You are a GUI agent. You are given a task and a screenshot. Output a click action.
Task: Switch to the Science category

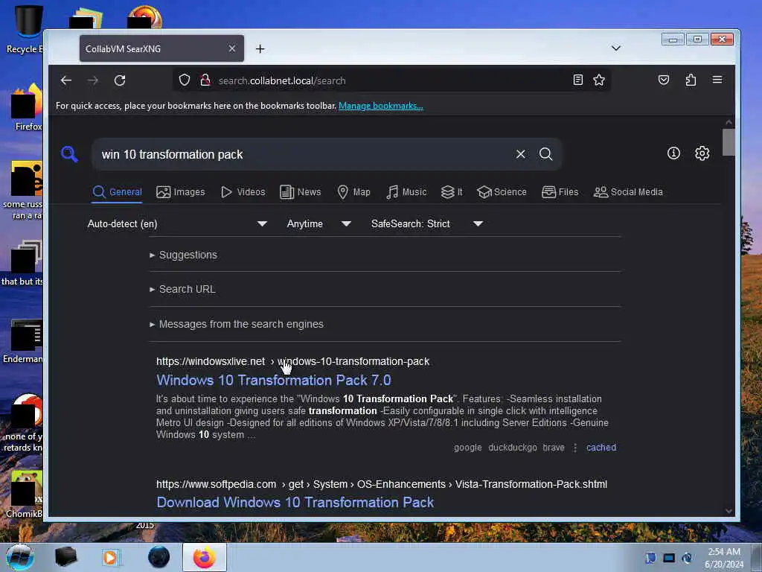pyautogui.click(x=502, y=191)
